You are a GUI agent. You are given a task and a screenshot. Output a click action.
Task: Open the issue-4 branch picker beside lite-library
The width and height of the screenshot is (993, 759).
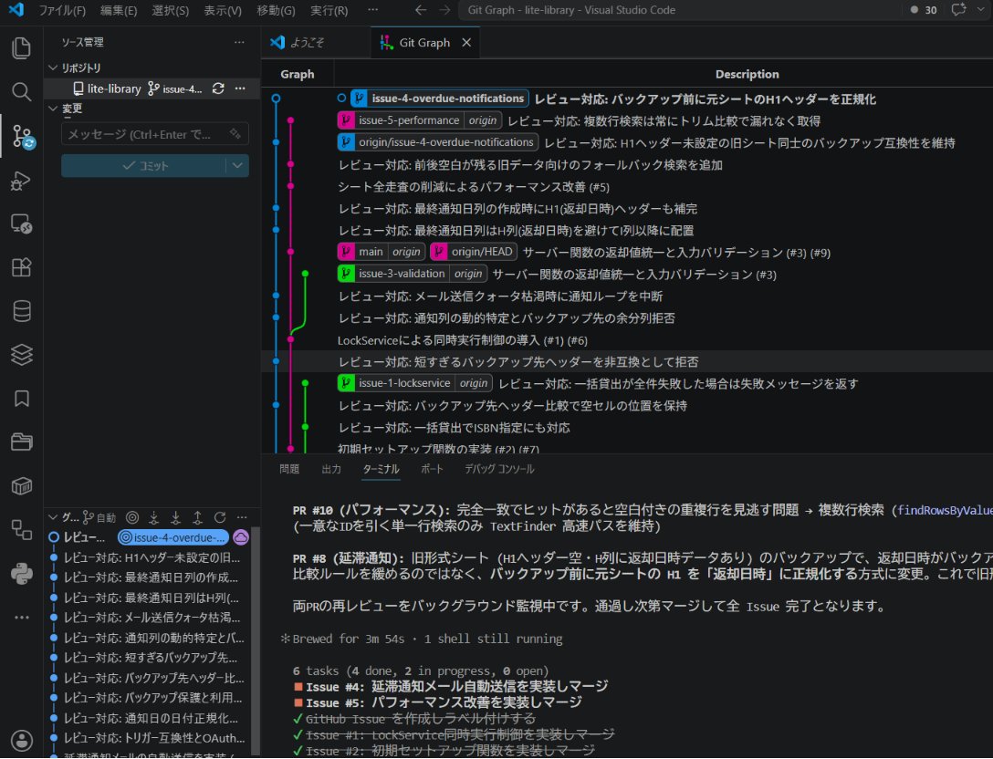175,88
